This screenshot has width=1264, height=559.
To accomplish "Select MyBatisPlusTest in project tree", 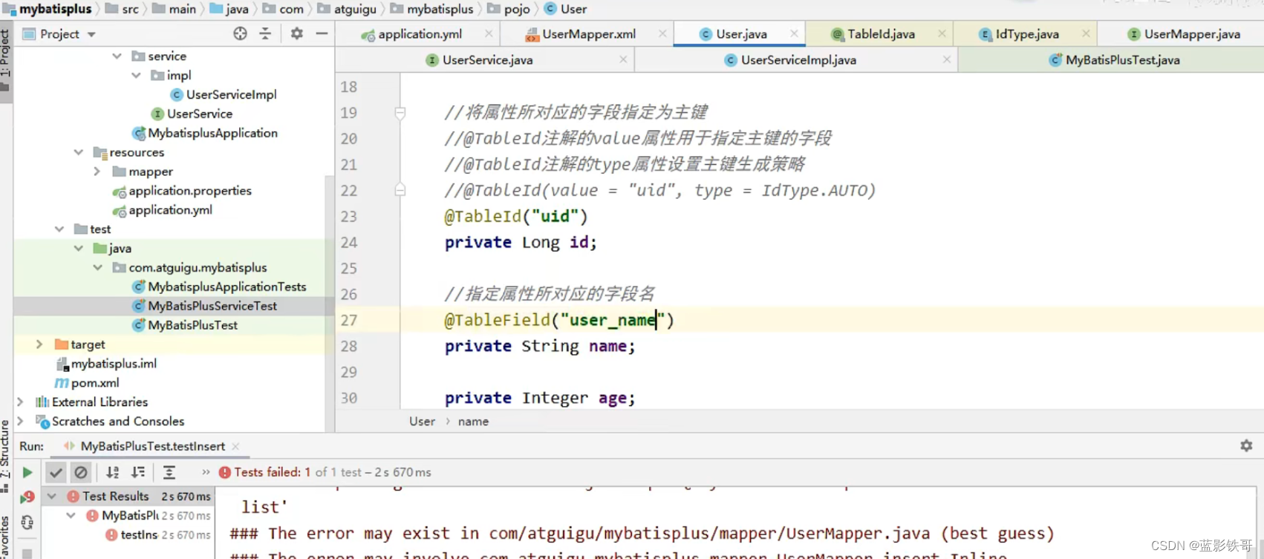I will click(185, 325).
